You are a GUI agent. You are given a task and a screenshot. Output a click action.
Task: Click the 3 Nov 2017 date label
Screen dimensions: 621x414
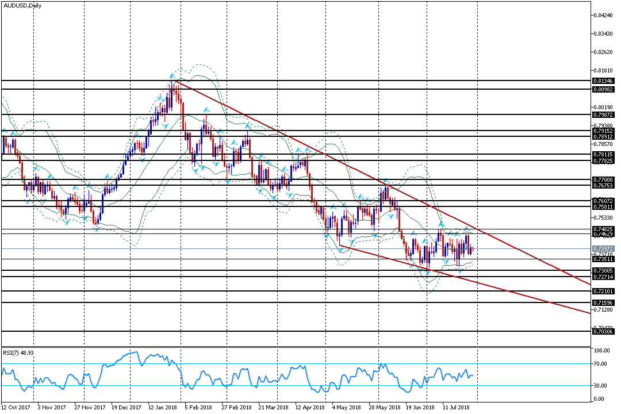click(51, 407)
